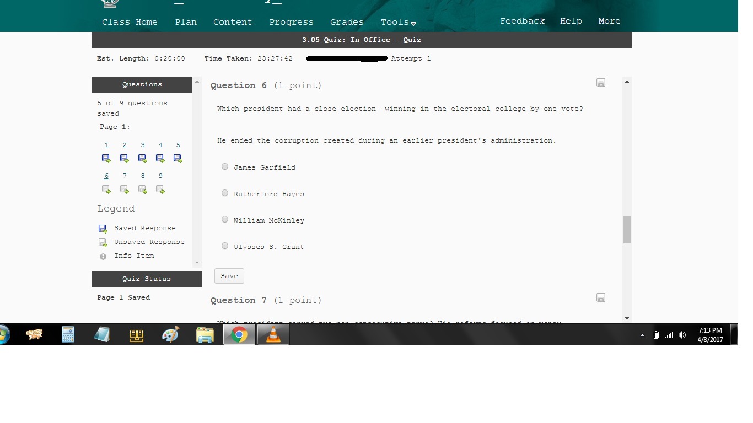Image resolution: width=753 pixels, height=423 pixels.
Task: Jump to question 9 link
Action: click(x=160, y=176)
